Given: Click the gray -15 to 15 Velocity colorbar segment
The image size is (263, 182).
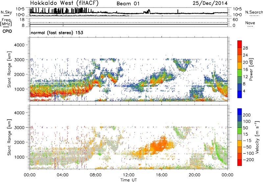Looking at the screenshot, I should click(240, 137).
